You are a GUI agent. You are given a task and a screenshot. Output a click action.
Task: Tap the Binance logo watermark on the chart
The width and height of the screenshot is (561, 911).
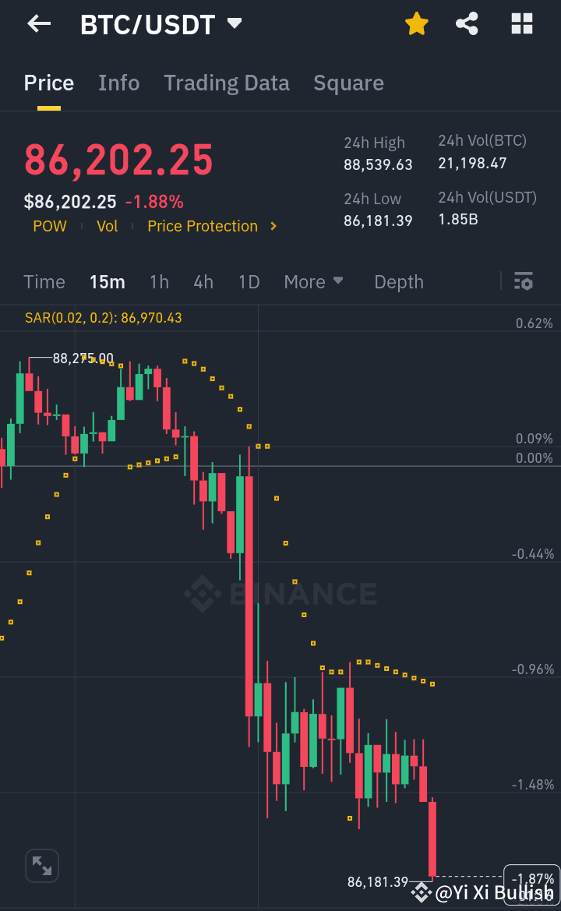tap(280, 594)
